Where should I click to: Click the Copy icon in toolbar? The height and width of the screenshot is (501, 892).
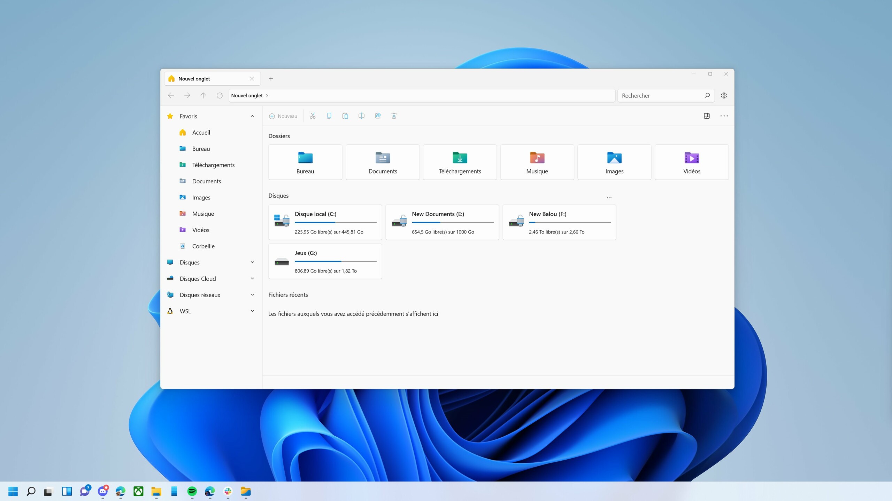329,116
